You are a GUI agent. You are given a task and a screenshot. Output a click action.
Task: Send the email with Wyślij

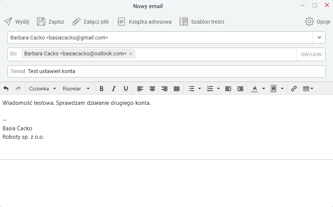(16, 22)
